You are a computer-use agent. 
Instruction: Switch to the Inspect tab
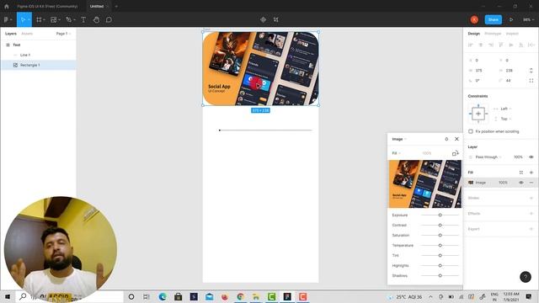[512, 34]
